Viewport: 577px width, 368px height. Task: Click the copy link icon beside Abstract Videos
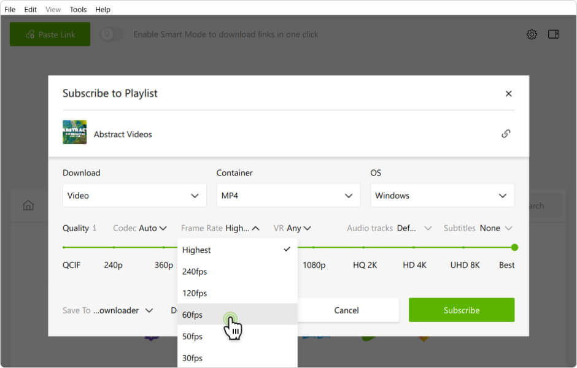pyautogui.click(x=506, y=134)
